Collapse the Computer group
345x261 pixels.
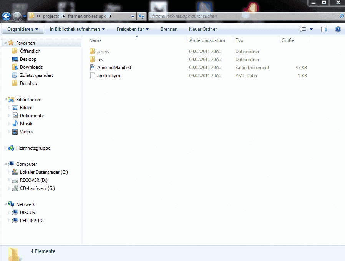5,164
